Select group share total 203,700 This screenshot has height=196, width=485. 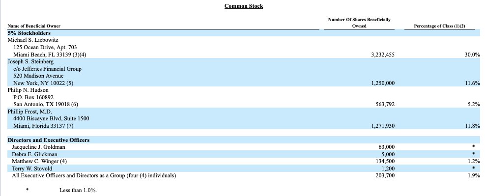click(385, 175)
